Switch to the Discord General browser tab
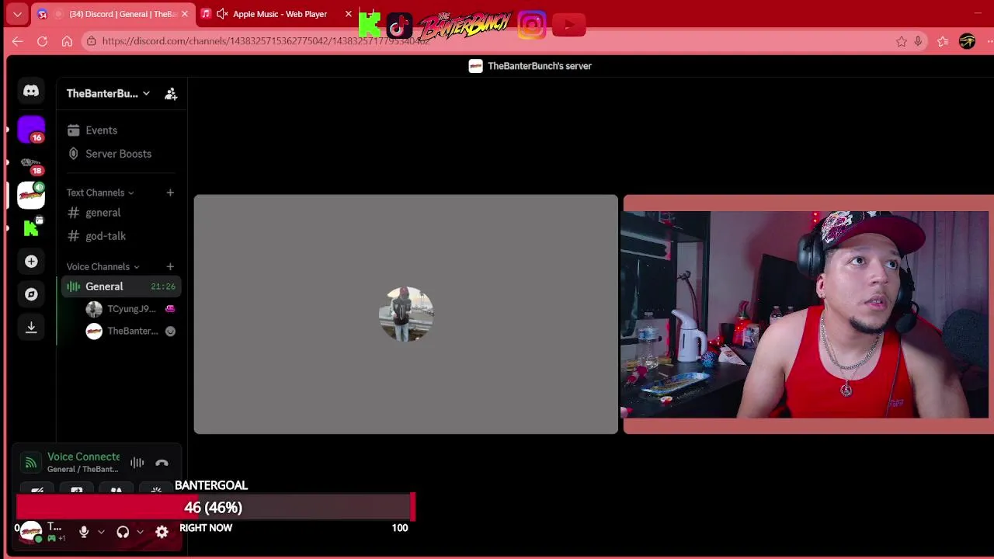The width and height of the screenshot is (994, 559). coord(114,14)
